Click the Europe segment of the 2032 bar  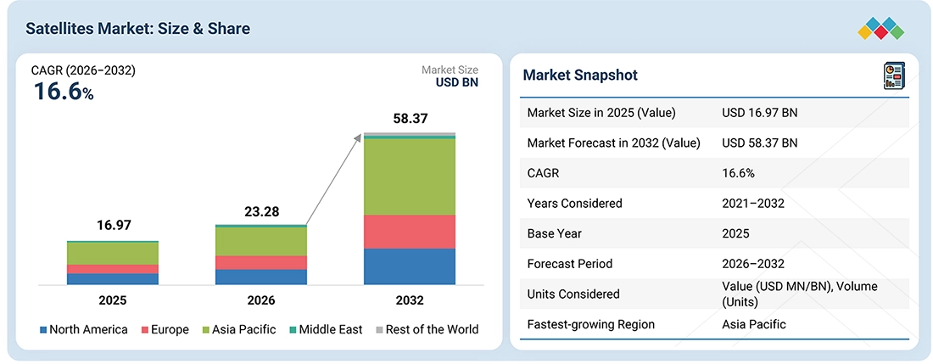click(410, 232)
